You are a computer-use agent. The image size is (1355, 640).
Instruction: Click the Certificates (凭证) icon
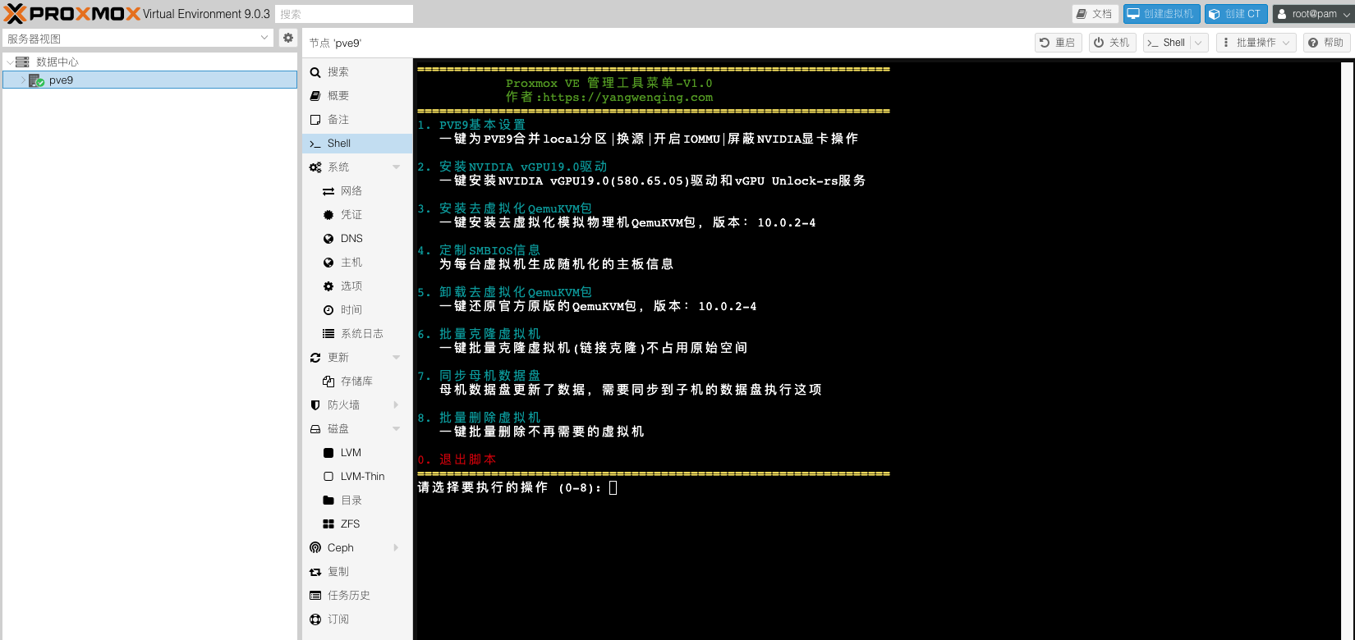pyautogui.click(x=328, y=215)
